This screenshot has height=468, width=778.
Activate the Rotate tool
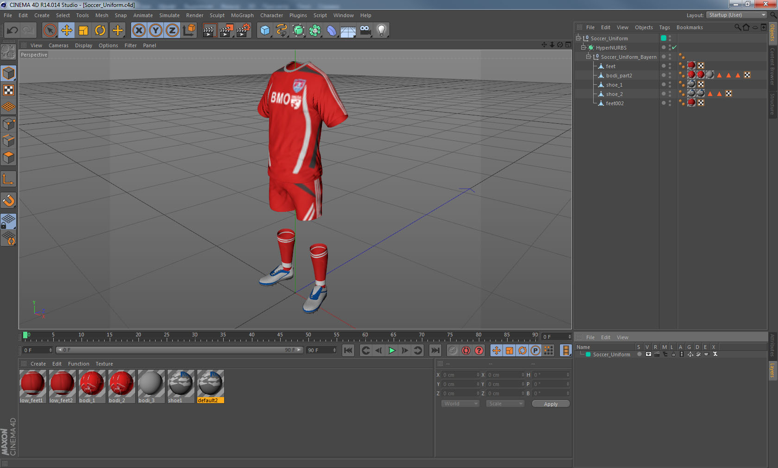[100, 31]
